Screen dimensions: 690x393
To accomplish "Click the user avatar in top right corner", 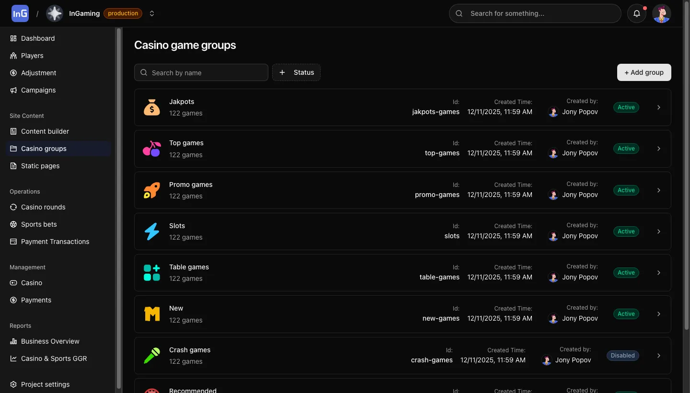I will [x=662, y=13].
